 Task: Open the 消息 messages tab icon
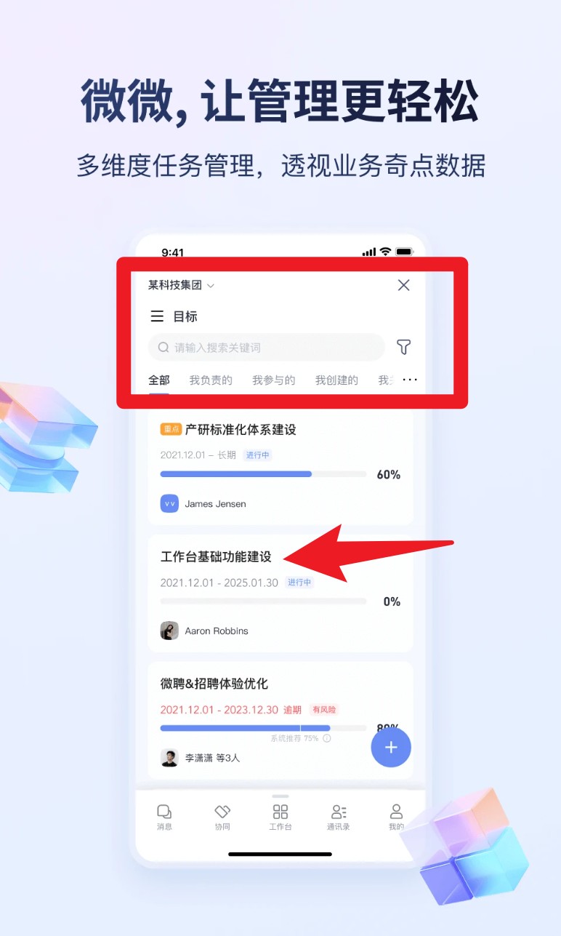(x=165, y=812)
